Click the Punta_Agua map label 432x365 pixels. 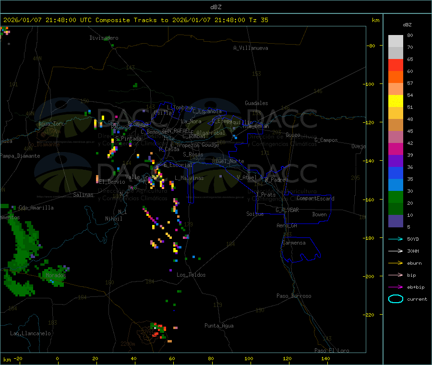pyautogui.click(x=219, y=326)
